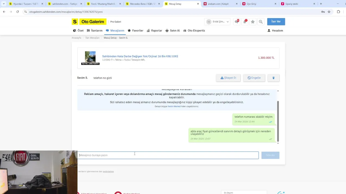Click the chat scrollbar thumb
The width and height of the screenshot is (346, 194).
278,121
